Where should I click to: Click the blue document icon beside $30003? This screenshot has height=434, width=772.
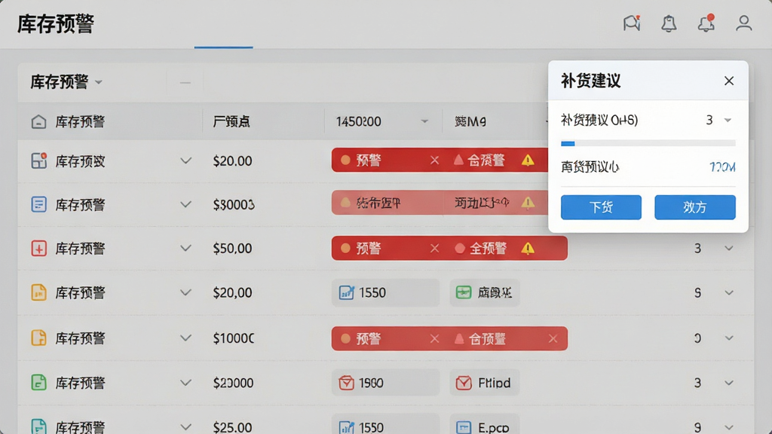coord(39,204)
